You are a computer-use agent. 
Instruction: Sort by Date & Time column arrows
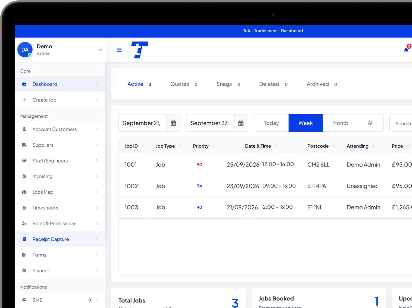click(x=276, y=146)
